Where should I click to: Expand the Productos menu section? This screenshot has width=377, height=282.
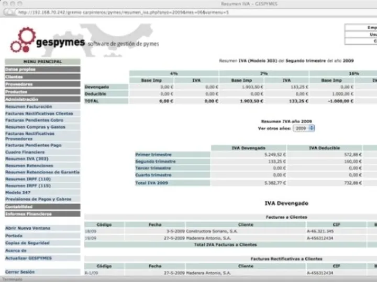pos(17,91)
